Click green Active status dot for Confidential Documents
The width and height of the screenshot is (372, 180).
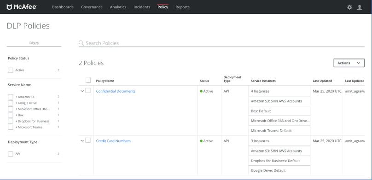point(201,91)
